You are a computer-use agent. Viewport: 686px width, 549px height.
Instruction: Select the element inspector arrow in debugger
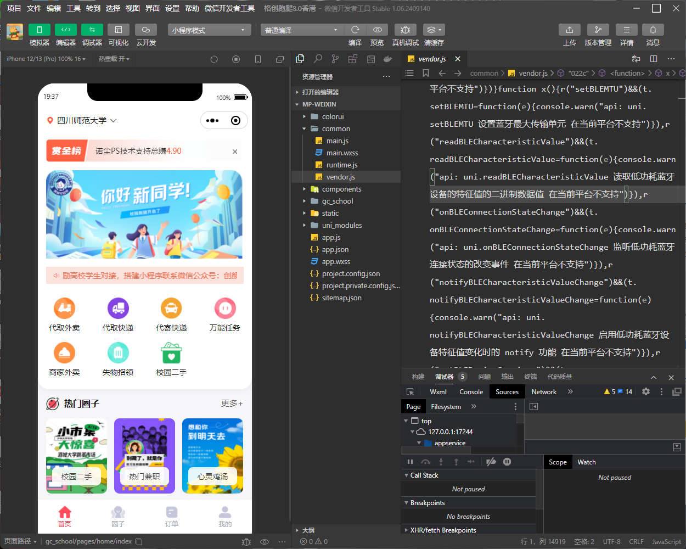410,391
